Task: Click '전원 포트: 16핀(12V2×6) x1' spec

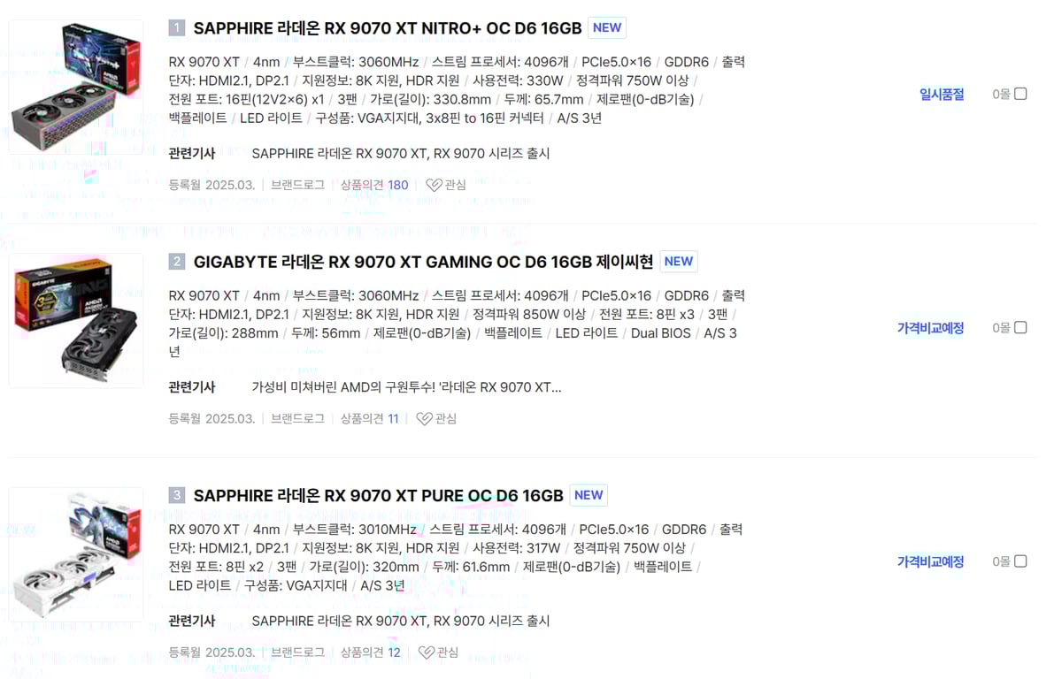Action: click(x=246, y=99)
